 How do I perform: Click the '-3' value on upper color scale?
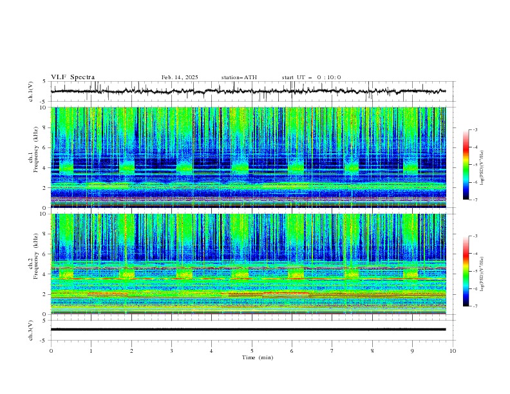point(475,129)
